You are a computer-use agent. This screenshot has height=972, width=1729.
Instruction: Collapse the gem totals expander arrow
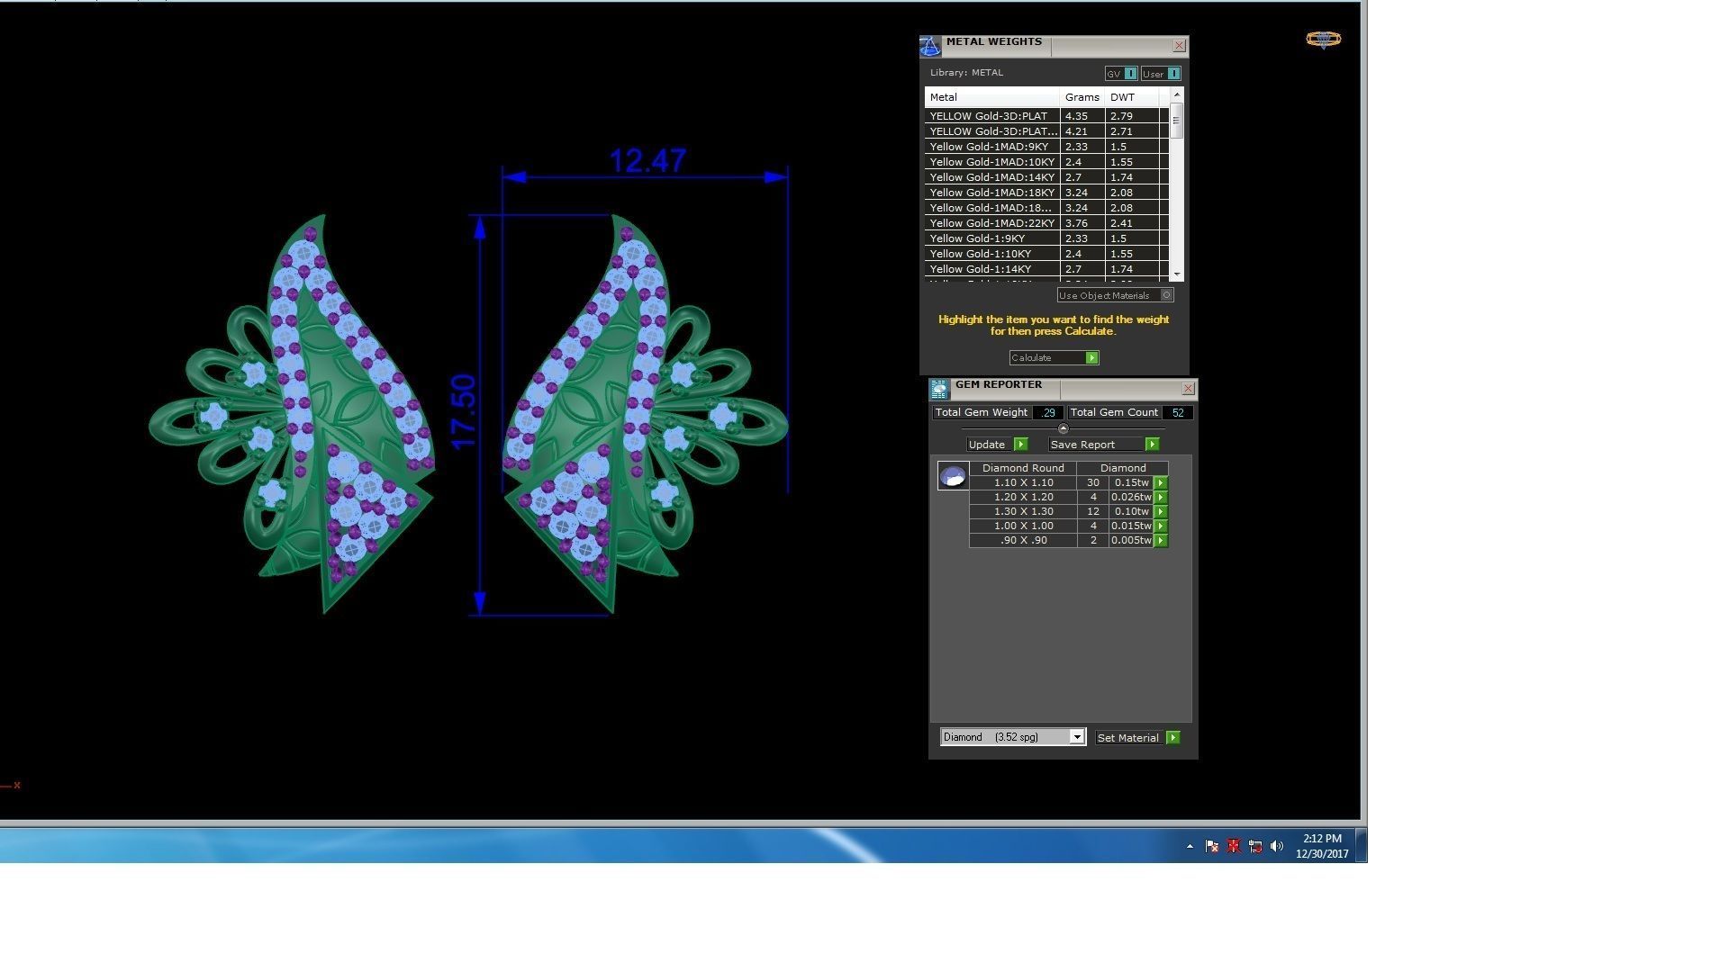coord(1063,429)
